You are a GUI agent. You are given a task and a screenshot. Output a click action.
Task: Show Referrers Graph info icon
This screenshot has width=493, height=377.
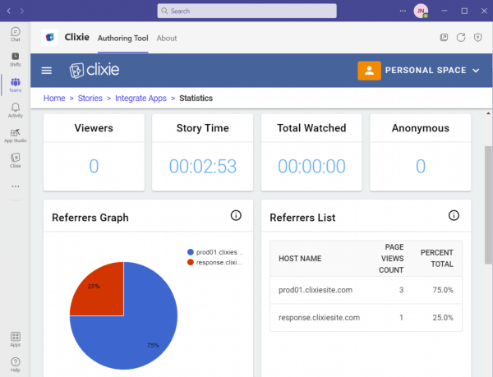coord(236,215)
